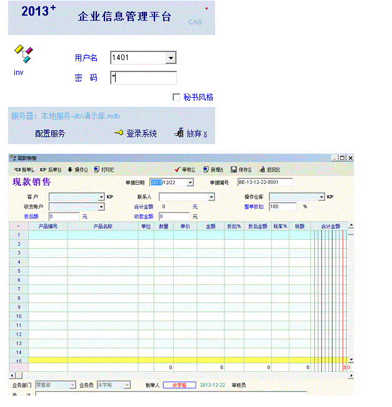Screen dimensions: 392x407
Task: Click the 审核 audit checkmark icon
Action: point(178,169)
